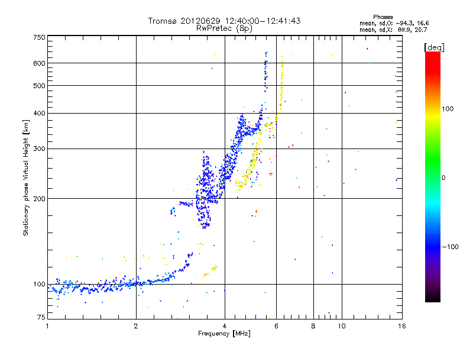Click the 'Frequency [MHz]' axis label
Screen dimensions: 473x355
click(224, 334)
